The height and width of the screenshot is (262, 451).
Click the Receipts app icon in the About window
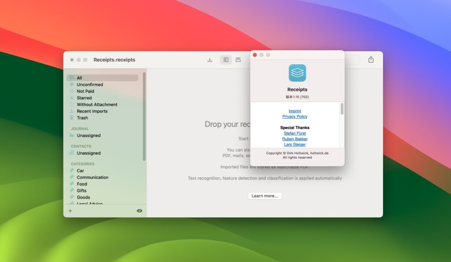click(x=297, y=73)
